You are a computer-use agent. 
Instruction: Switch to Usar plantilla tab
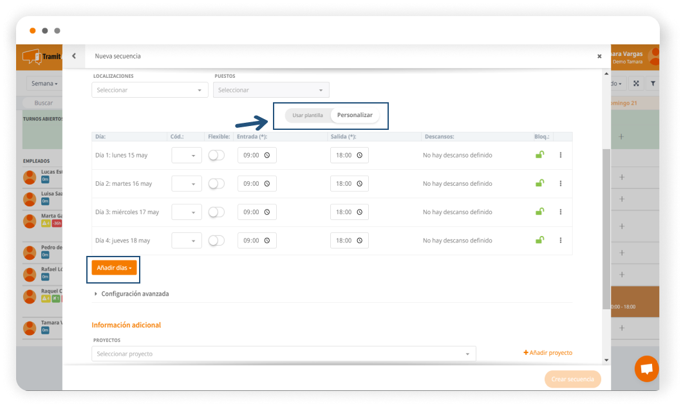click(x=308, y=115)
